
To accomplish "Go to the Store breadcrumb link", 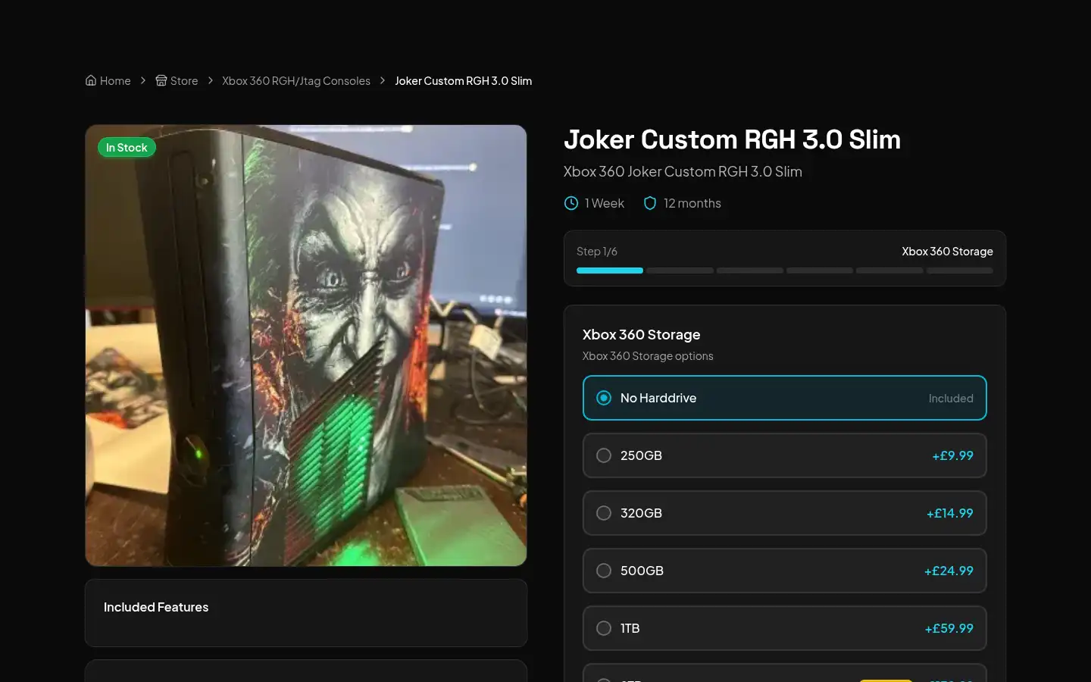I will [177, 80].
